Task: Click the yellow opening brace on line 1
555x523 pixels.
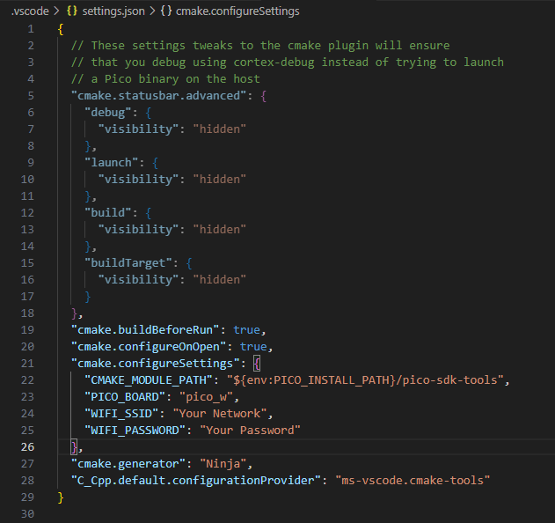Action: point(61,29)
